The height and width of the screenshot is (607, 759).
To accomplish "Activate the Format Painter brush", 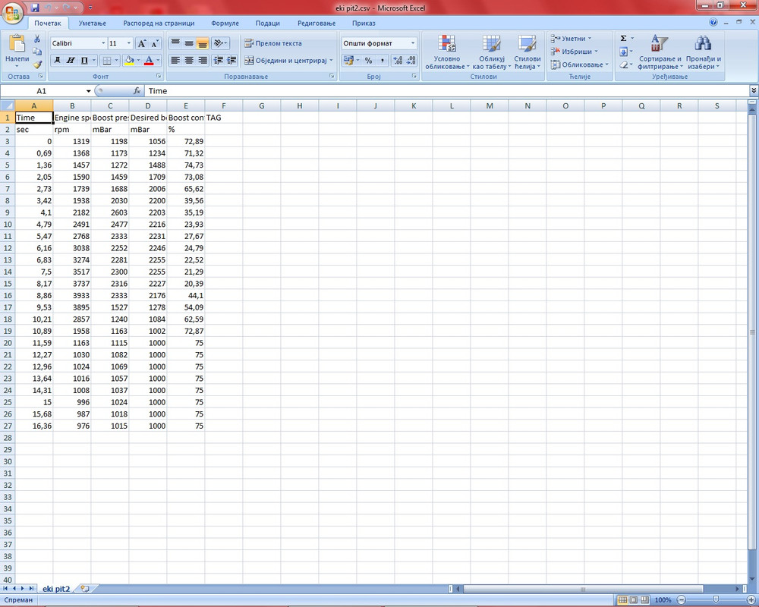I will click(37, 64).
